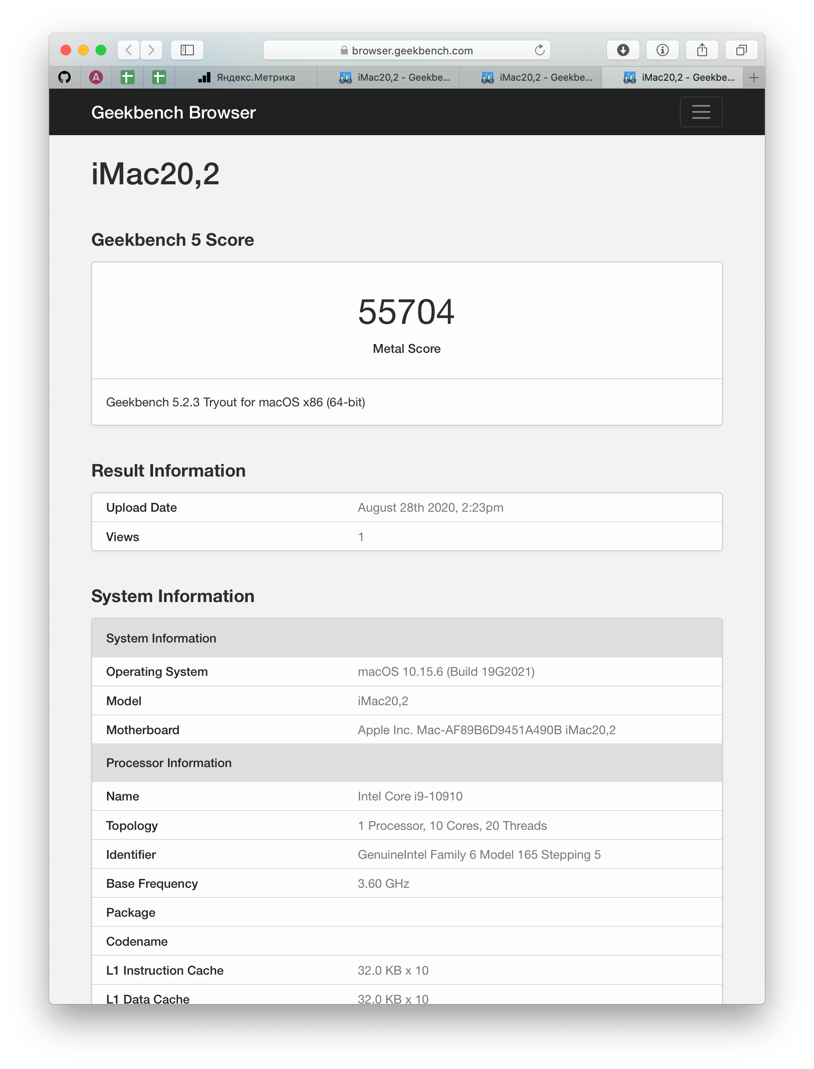Click the Geekbench 5 Score heading

pos(172,240)
